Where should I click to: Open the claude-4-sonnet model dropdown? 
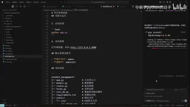[163, 101]
